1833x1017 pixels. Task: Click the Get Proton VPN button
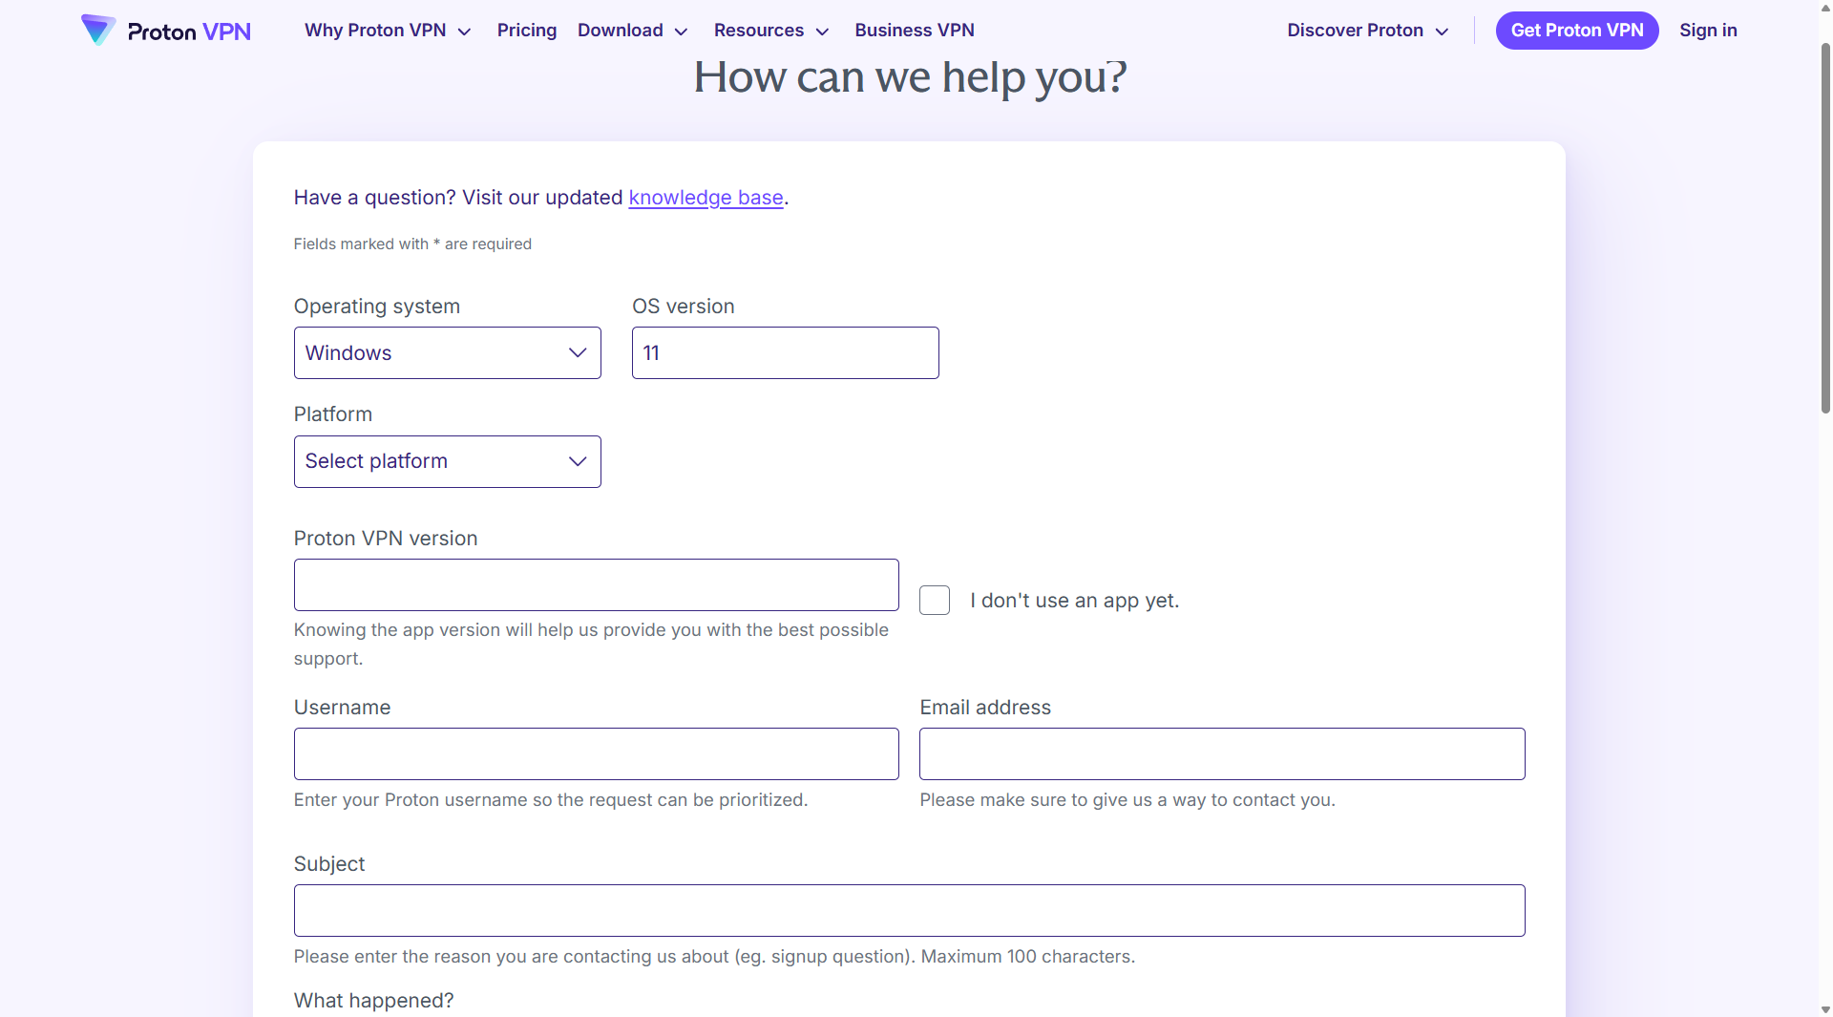coord(1577,31)
